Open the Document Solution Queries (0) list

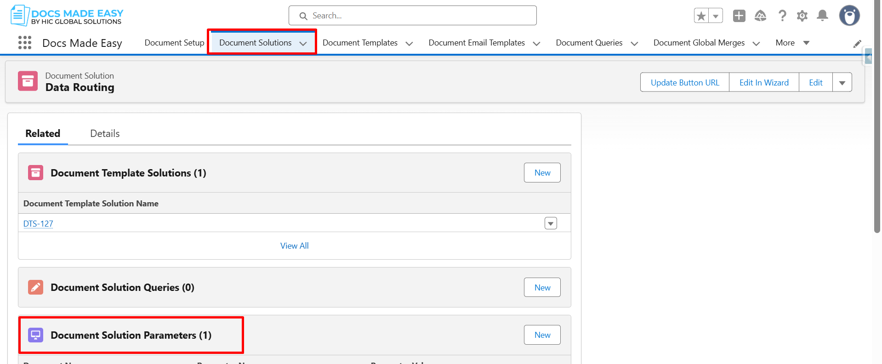(122, 287)
